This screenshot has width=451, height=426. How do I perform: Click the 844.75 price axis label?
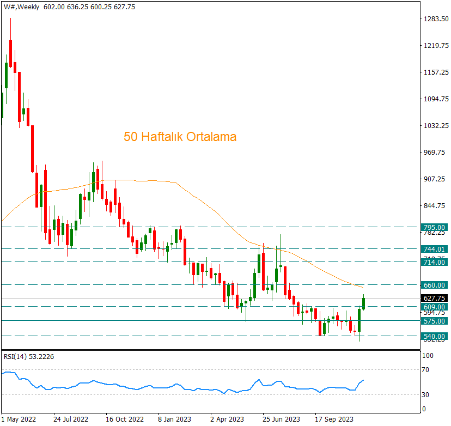[434, 206]
